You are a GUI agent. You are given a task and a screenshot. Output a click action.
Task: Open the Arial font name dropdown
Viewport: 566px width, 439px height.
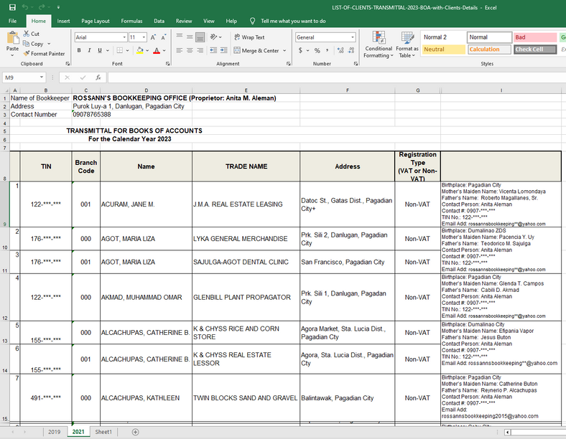124,37
